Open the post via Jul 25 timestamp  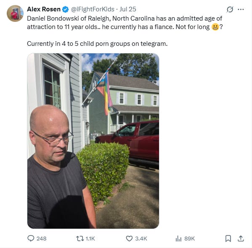tap(128, 9)
